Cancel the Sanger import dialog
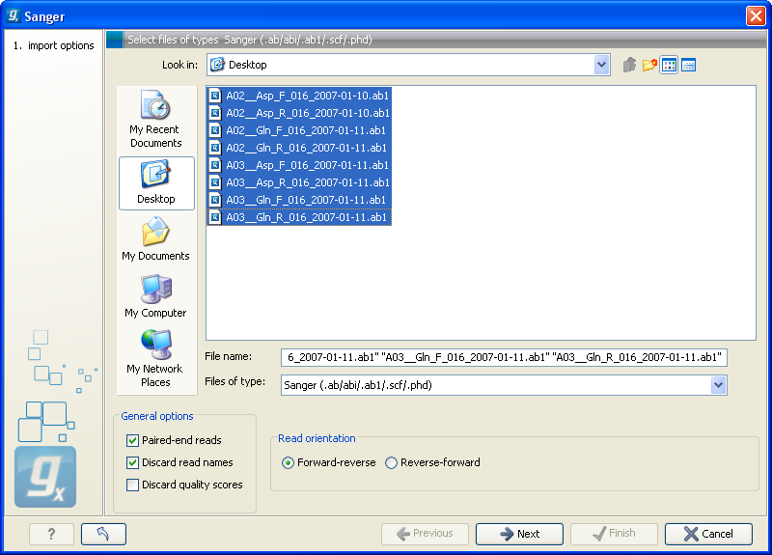Screen dimensions: 772x555 pos(708,534)
